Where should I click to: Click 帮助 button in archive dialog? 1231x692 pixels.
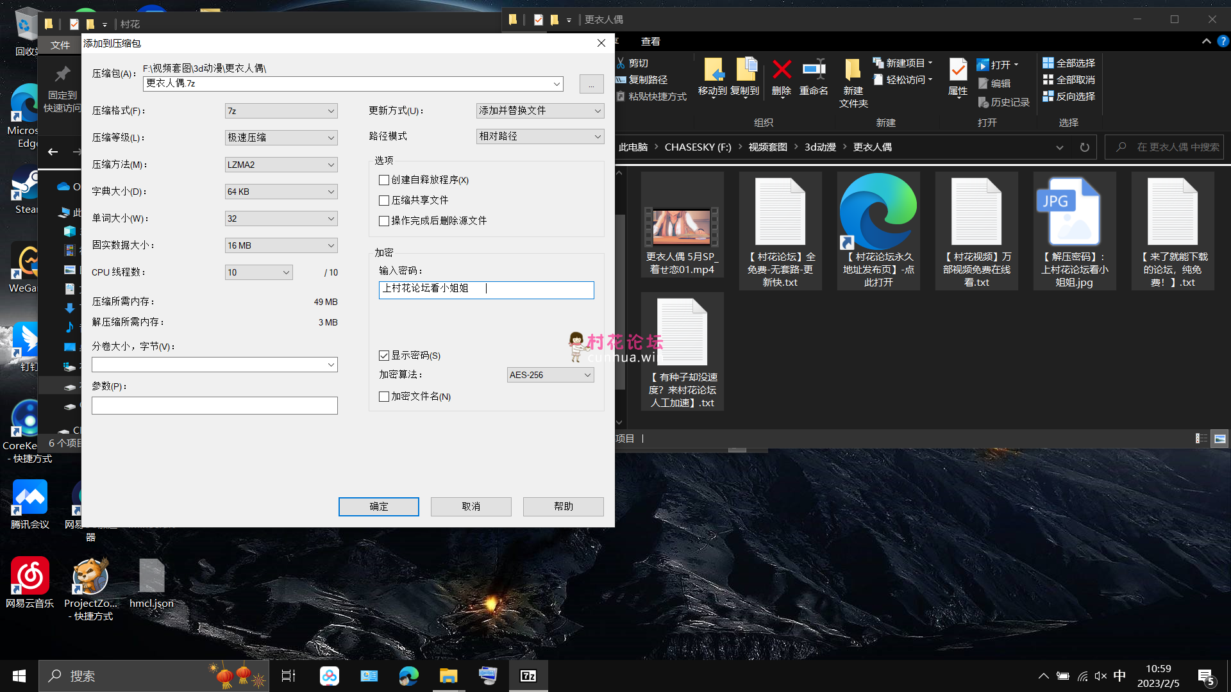pos(564,507)
